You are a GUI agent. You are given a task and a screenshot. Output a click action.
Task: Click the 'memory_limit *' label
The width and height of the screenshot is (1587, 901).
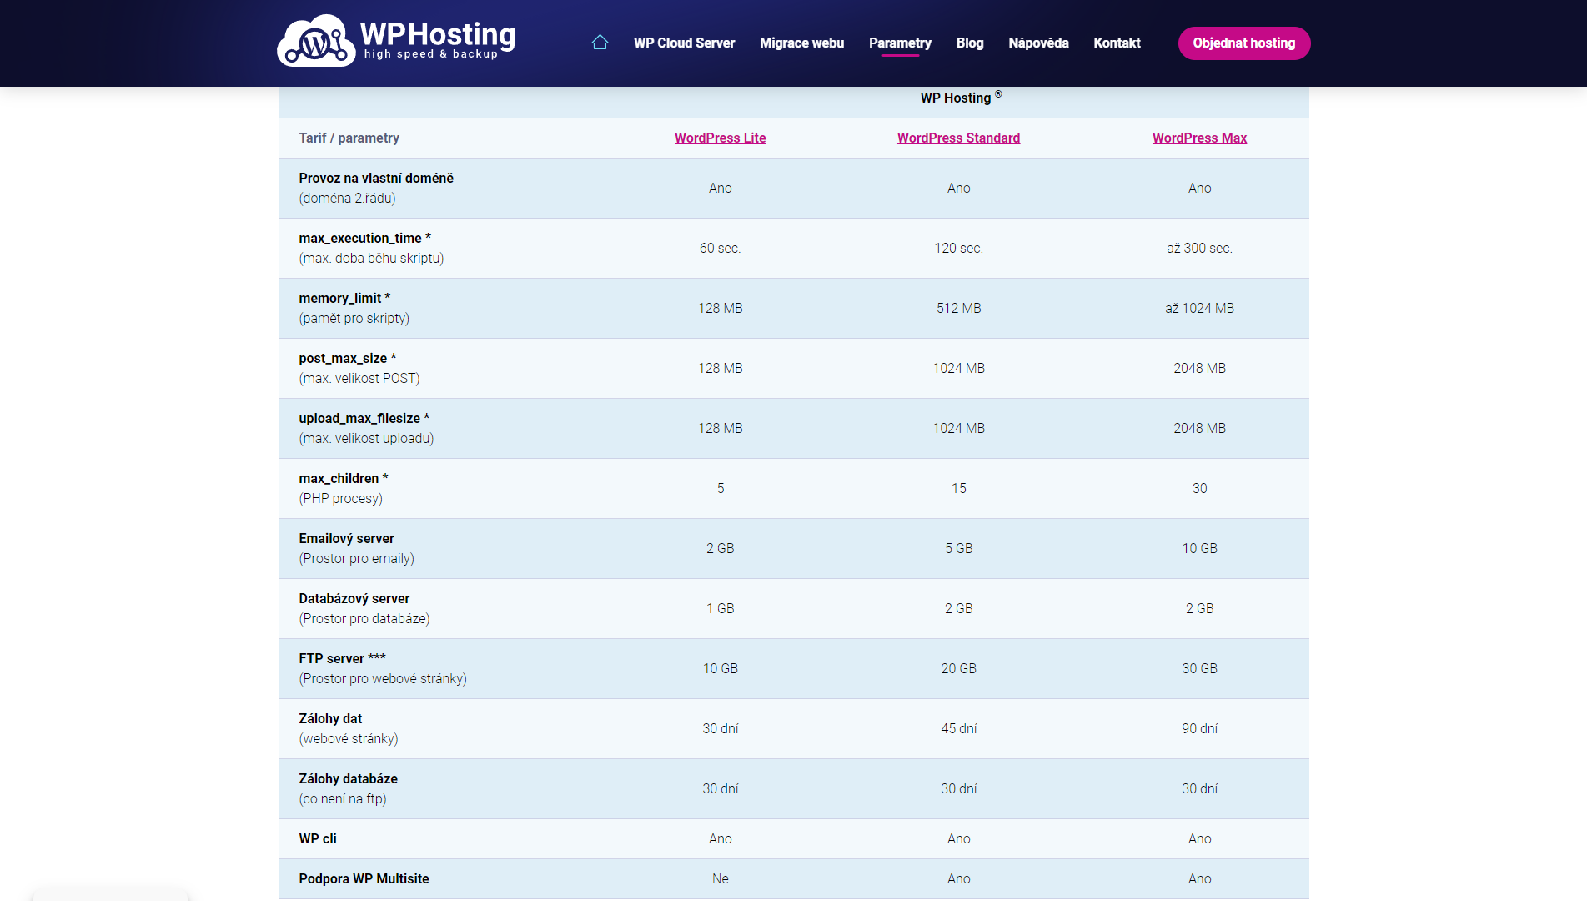344,299
